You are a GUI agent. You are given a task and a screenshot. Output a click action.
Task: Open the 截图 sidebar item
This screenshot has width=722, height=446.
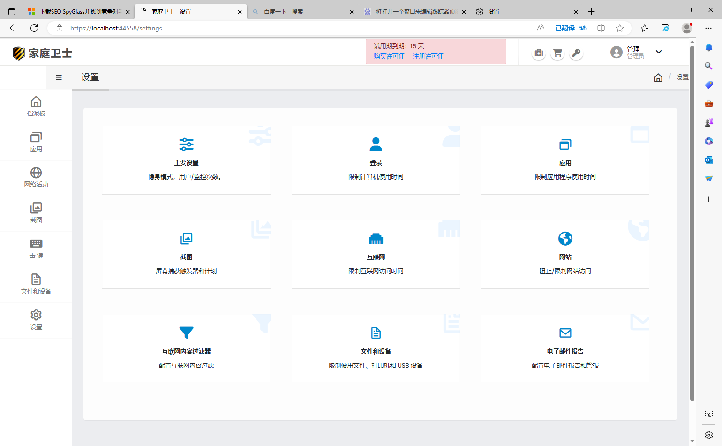(36, 213)
